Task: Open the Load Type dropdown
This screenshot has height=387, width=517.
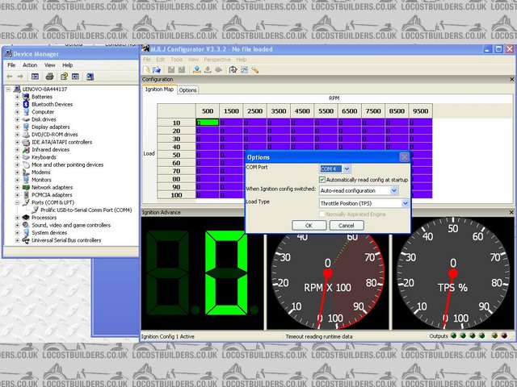Action: coord(405,203)
